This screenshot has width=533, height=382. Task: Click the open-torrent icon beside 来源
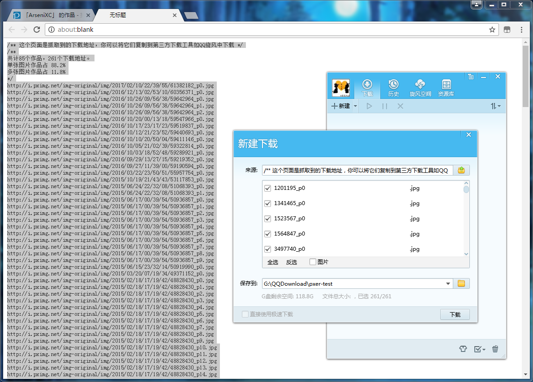coord(461,170)
